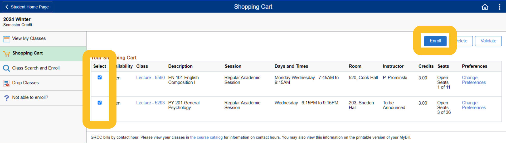Open the Not able to enroll item
This screenshot has height=143, width=506.
[x=30, y=97]
